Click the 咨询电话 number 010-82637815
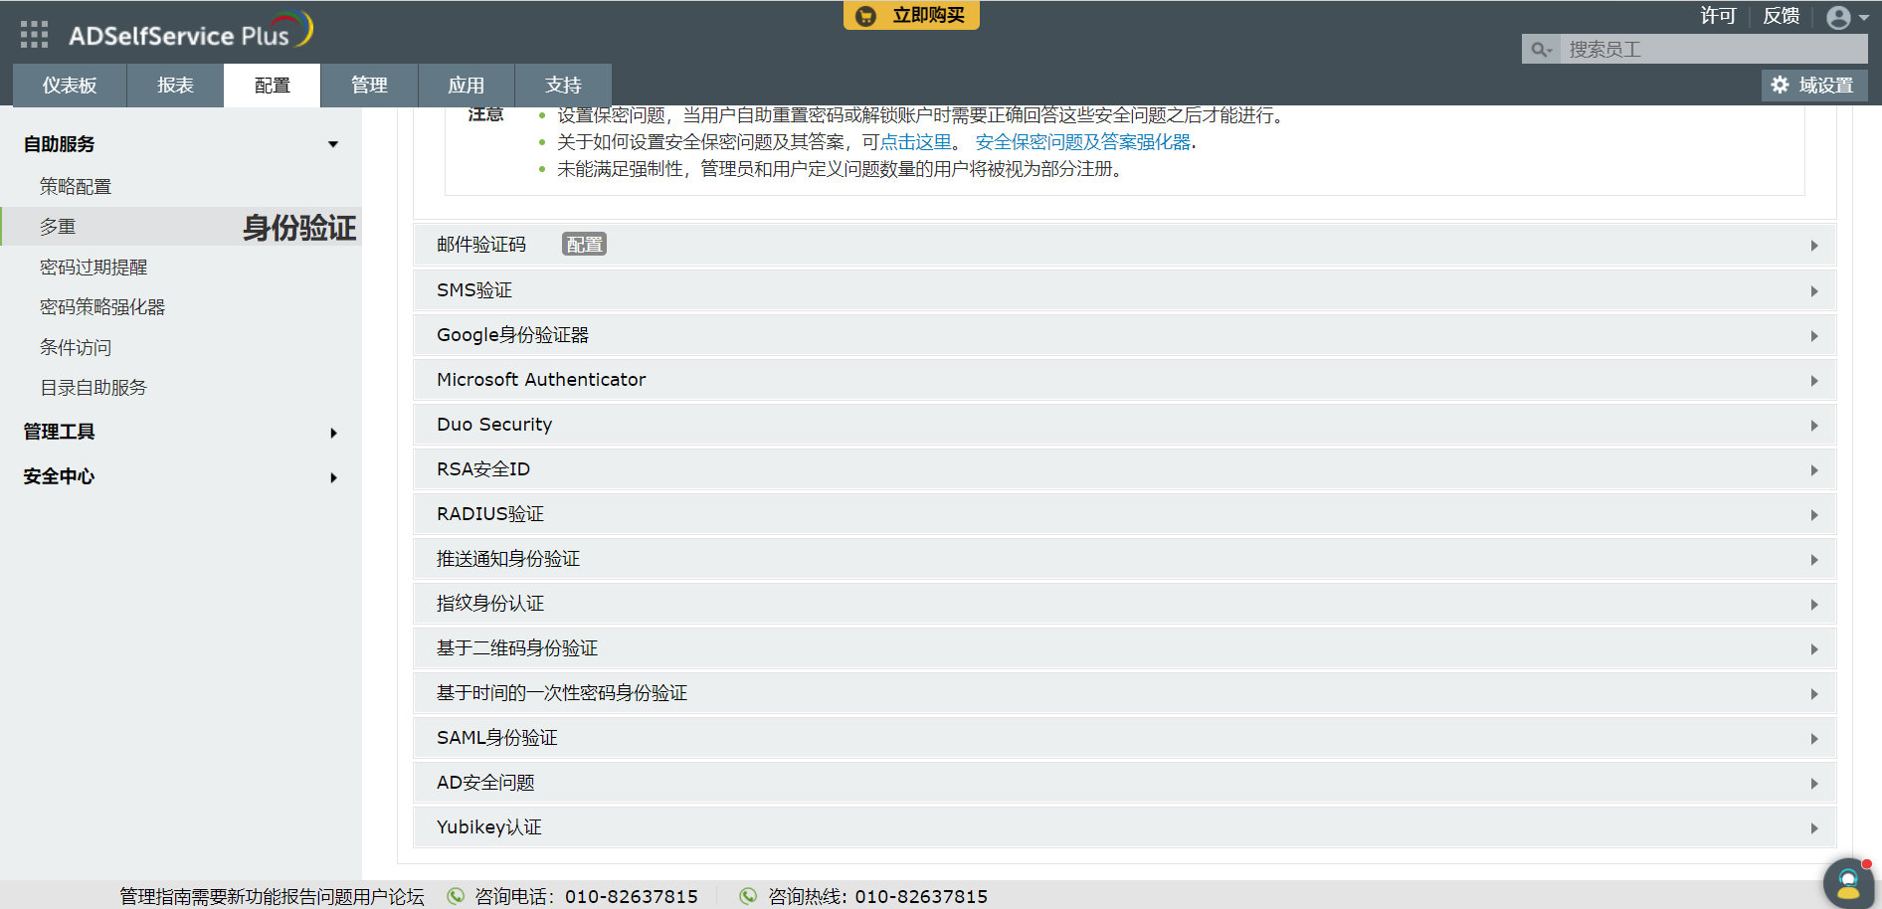The height and width of the screenshot is (909, 1882). click(632, 897)
